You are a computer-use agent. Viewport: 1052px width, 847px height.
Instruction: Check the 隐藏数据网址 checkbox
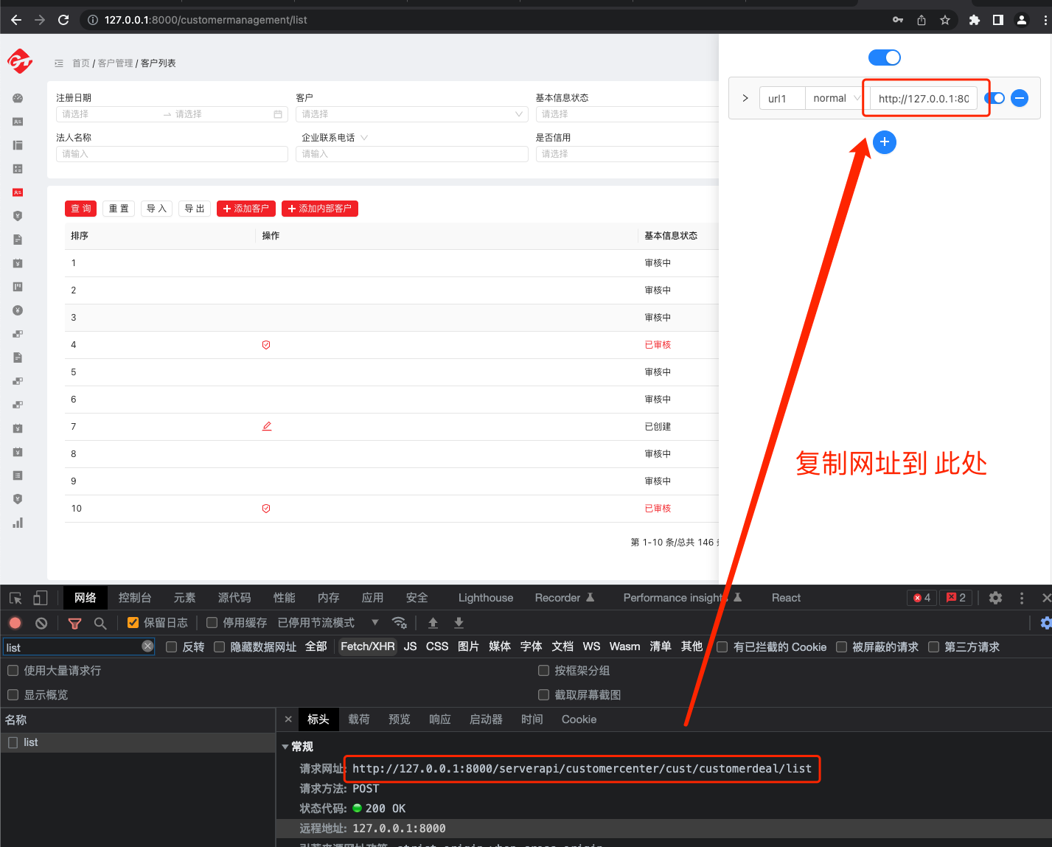(x=219, y=647)
